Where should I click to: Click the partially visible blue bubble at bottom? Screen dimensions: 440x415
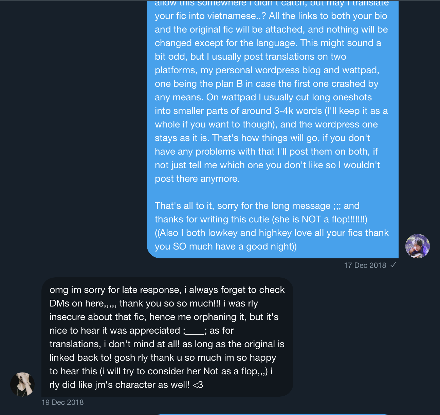(273, 414)
